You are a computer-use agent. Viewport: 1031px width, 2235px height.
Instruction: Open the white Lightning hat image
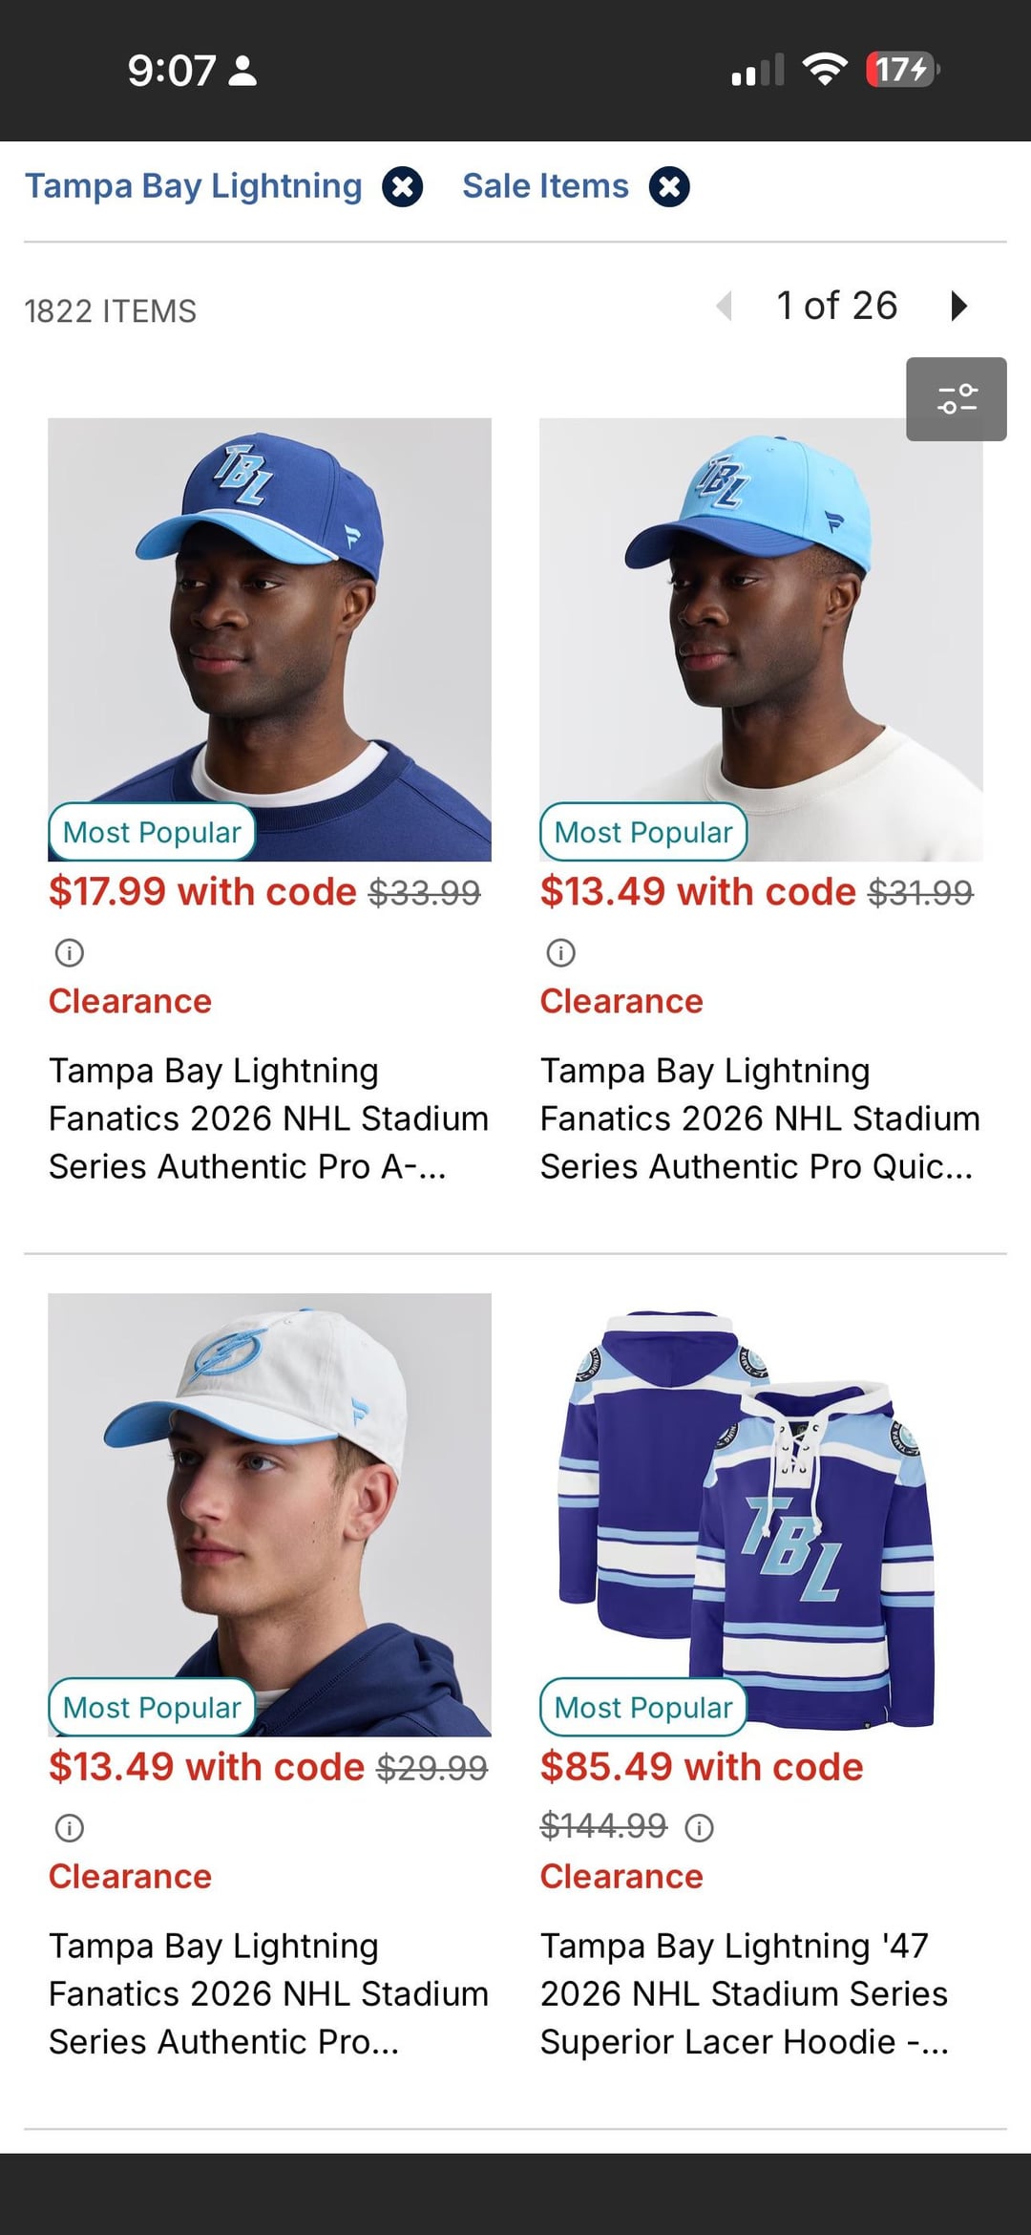pyautogui.click(x=269, y=1514)
